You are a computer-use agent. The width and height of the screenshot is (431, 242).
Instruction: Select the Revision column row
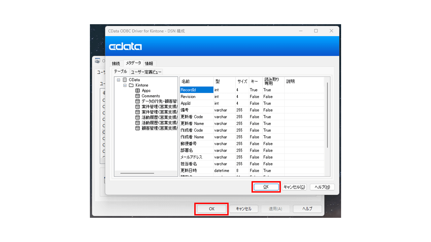(x=252, y=96)
